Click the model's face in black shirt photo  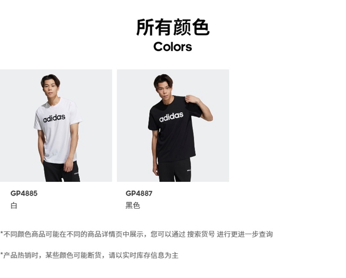pyautogui.click(x=164, y=87)
